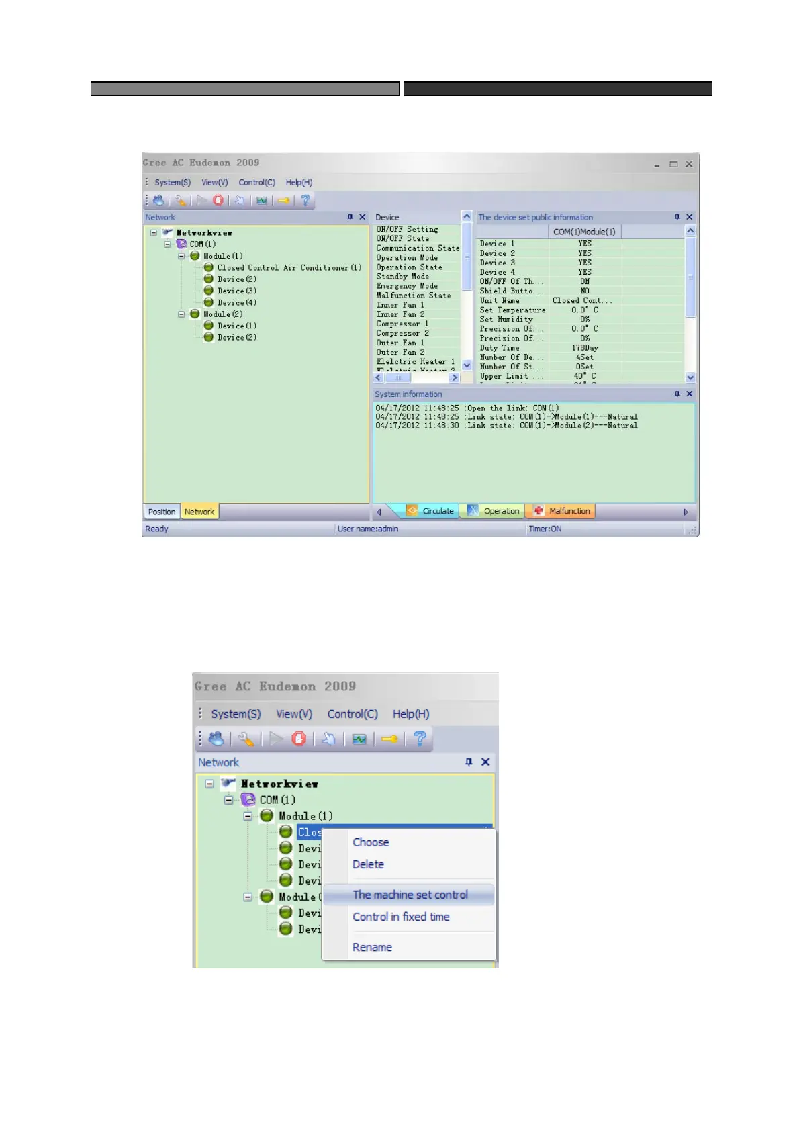The height and width of the screenshot is (1131, 799).
Task: Select 'The machine set control' context menu entry
Action: coord(410,895)
